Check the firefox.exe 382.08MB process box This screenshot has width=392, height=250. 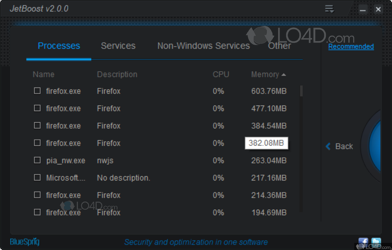(x=37, y=143)
